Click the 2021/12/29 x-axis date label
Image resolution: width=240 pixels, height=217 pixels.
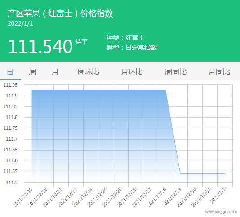point(172,197)
